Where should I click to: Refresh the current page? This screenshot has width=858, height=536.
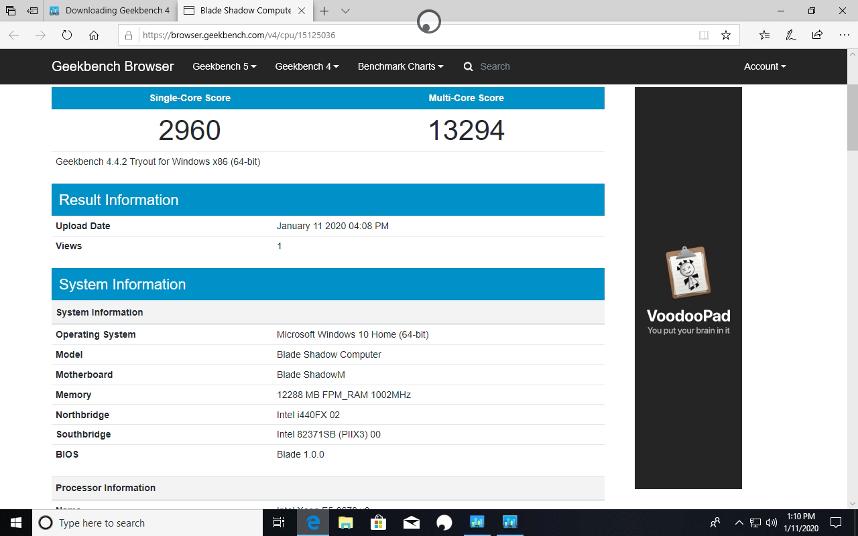click(67, 35)
